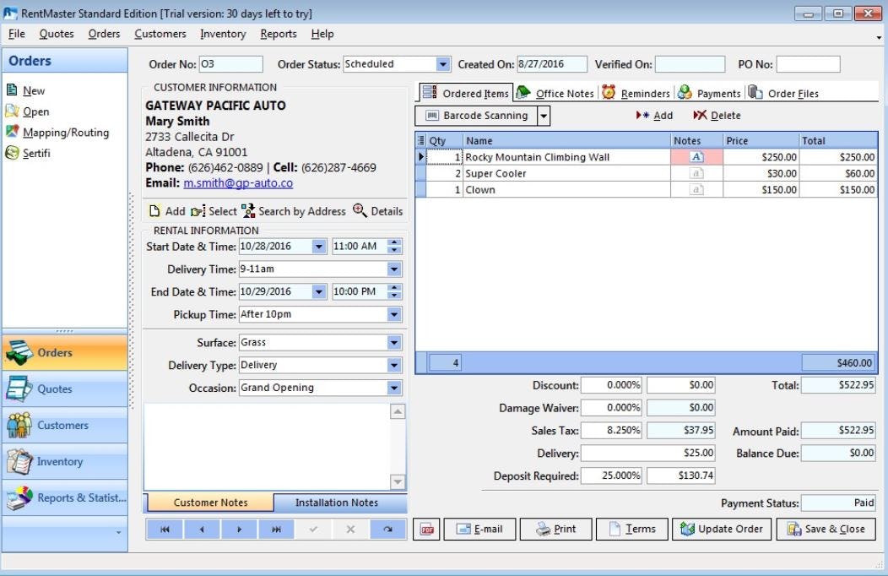The height and width of the screenshot is (576, 888).
Task: Switch to the Orders navigation section
Action: [65, 352]
